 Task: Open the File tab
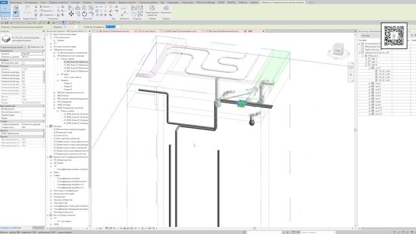4,2
